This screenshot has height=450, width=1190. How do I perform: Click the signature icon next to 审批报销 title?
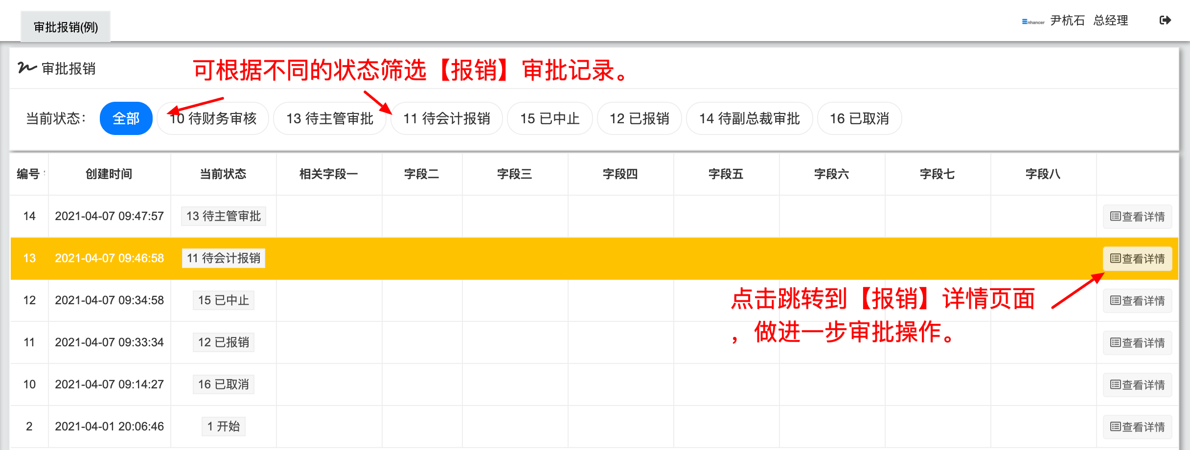tap(27, 67)
